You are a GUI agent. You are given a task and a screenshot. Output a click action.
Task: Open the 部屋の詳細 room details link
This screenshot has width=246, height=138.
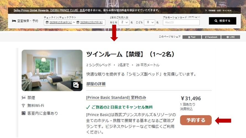pos(96,84)
